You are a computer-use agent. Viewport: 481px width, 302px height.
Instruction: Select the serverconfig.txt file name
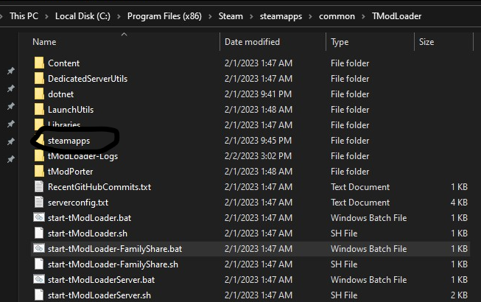click(x=78, y=203)
